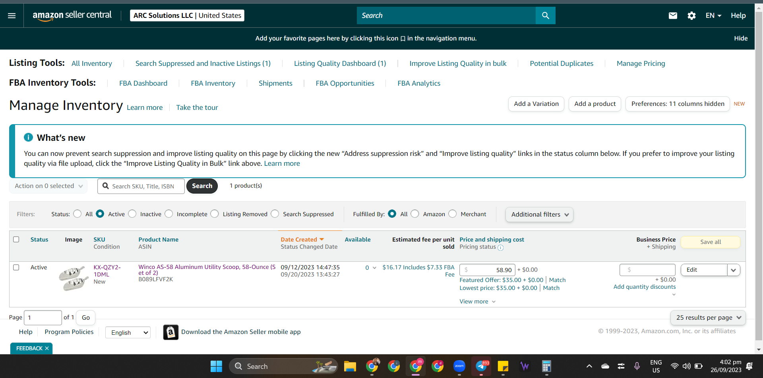Check the select-all checkbox in table header
Viewport: 763px width, 378px height.
pos(16,240)
